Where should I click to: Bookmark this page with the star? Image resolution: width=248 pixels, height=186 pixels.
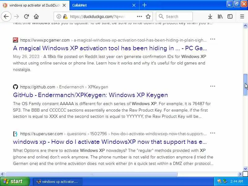148,16
